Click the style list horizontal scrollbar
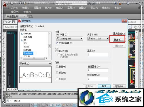Image resolution: width=144 pixels, height=107 pixels. click(x=34, y=58)
